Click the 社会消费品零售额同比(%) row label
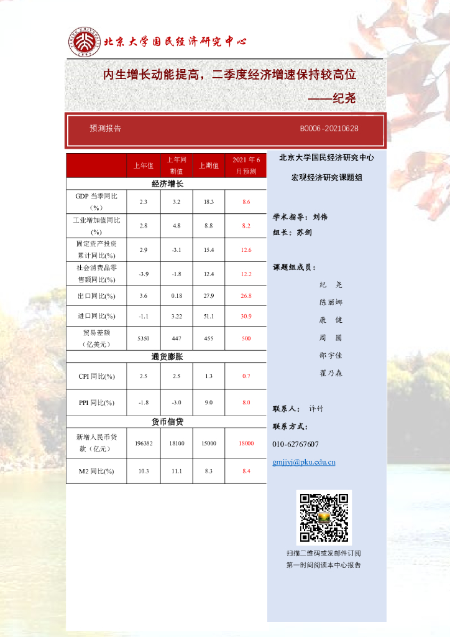This screenshot has width=450, height=637. [x=96, y=274]
